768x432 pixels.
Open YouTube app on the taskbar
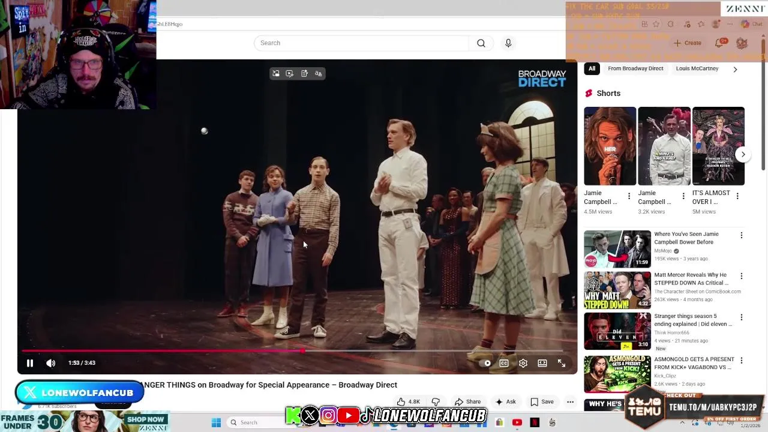pyautogui.click(x=517, y=422)
